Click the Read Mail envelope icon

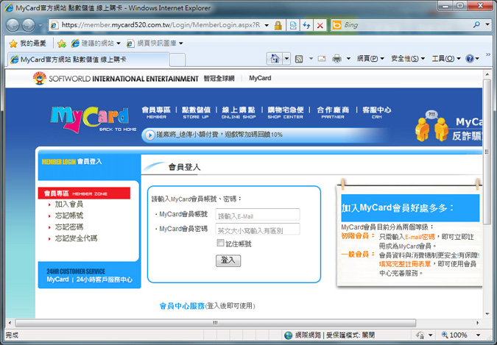[321, 59]
